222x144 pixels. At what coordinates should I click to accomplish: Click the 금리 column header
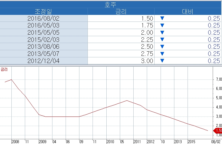click(121, 11)
